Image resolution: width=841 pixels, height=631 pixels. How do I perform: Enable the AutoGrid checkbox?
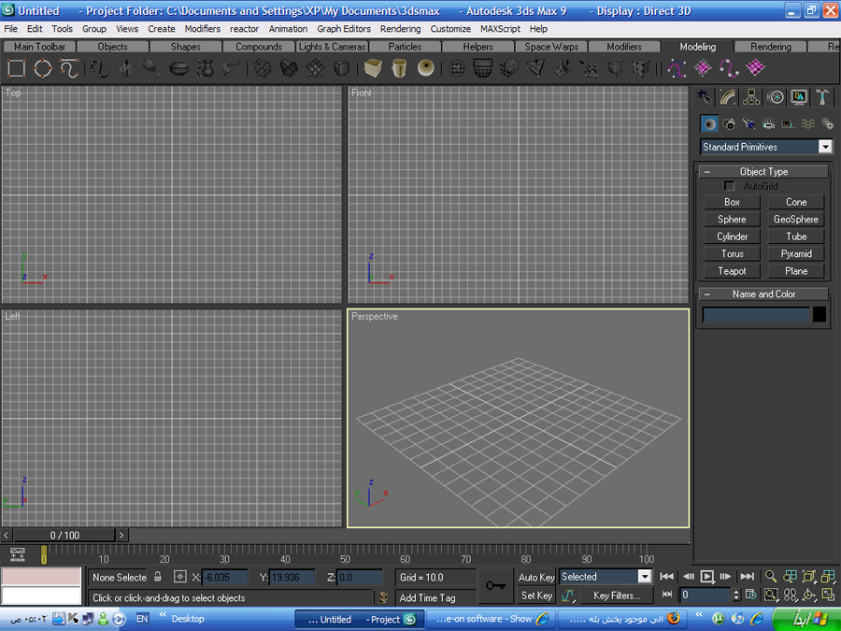(x=729, y=186)
